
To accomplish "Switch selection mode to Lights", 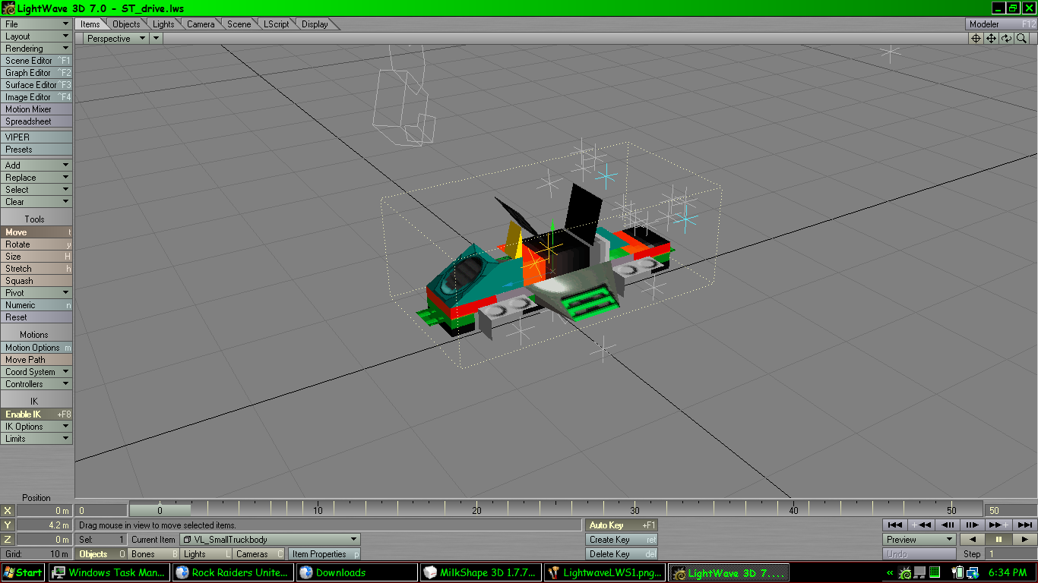I will [206, 554].
